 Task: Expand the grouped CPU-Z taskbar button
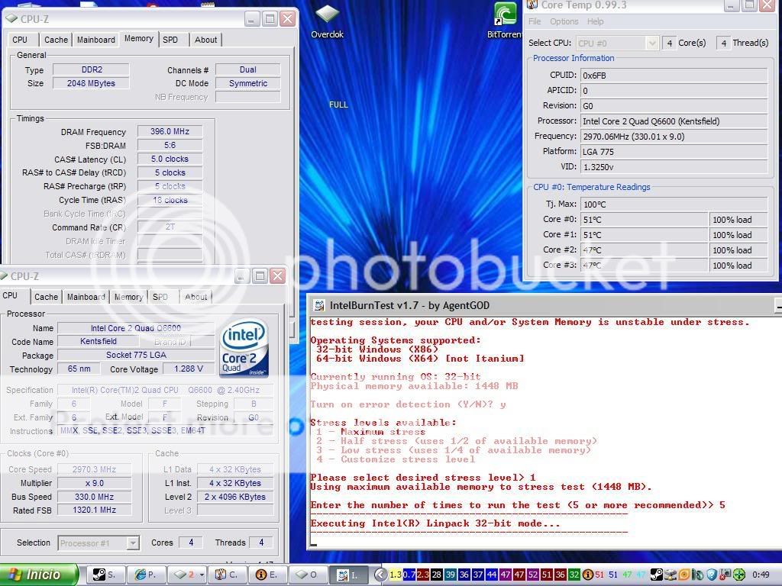[187, 575]
